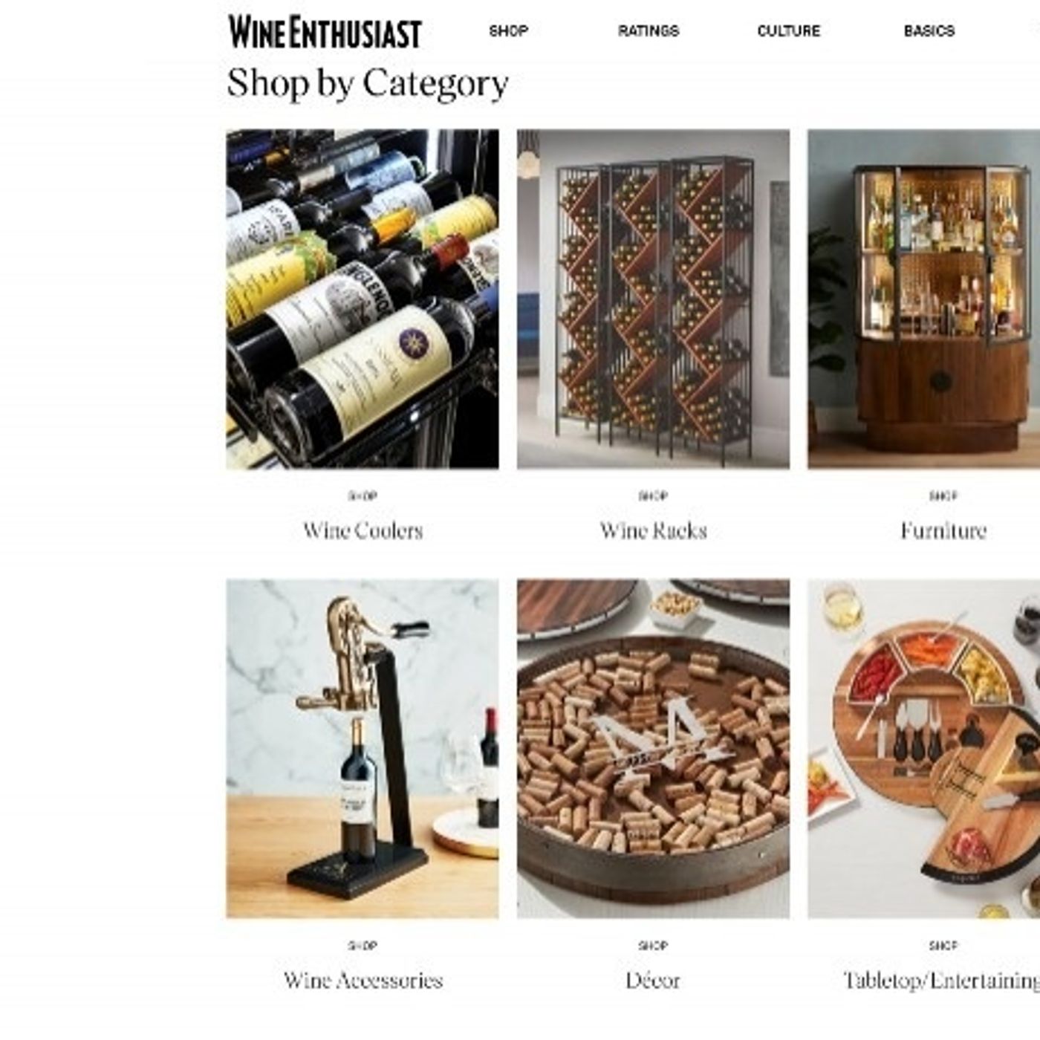1040x1040 pixels.
Task: Open the cheese board tabletop image
Action: (x=923, y=749)
